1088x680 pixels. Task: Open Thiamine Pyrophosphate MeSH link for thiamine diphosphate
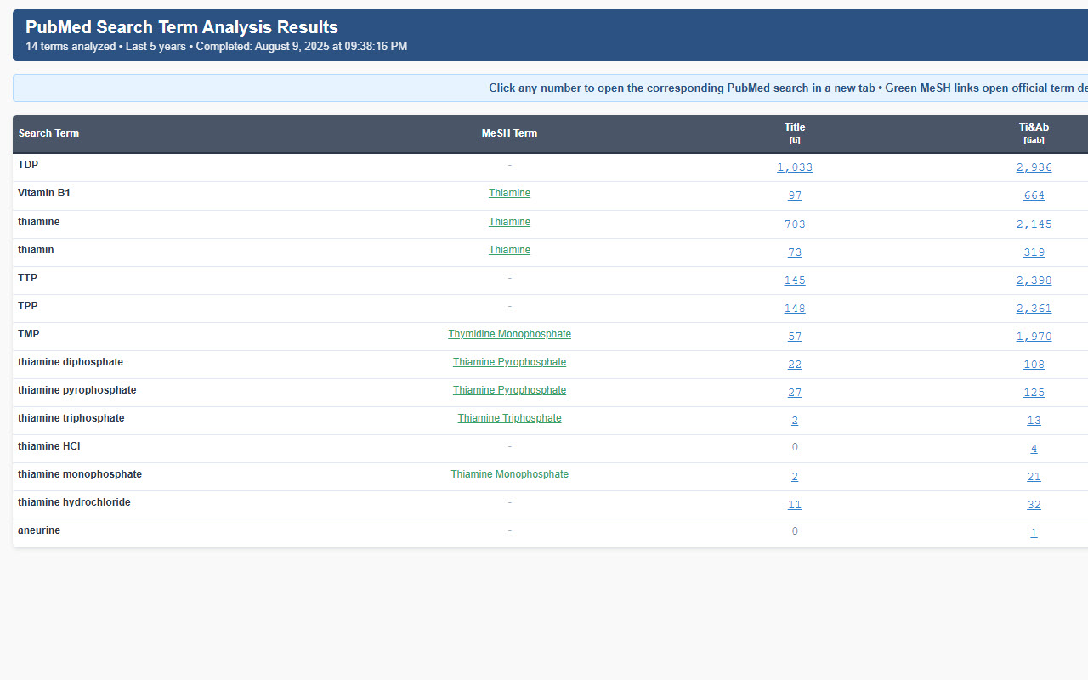[x=509, y=362]
